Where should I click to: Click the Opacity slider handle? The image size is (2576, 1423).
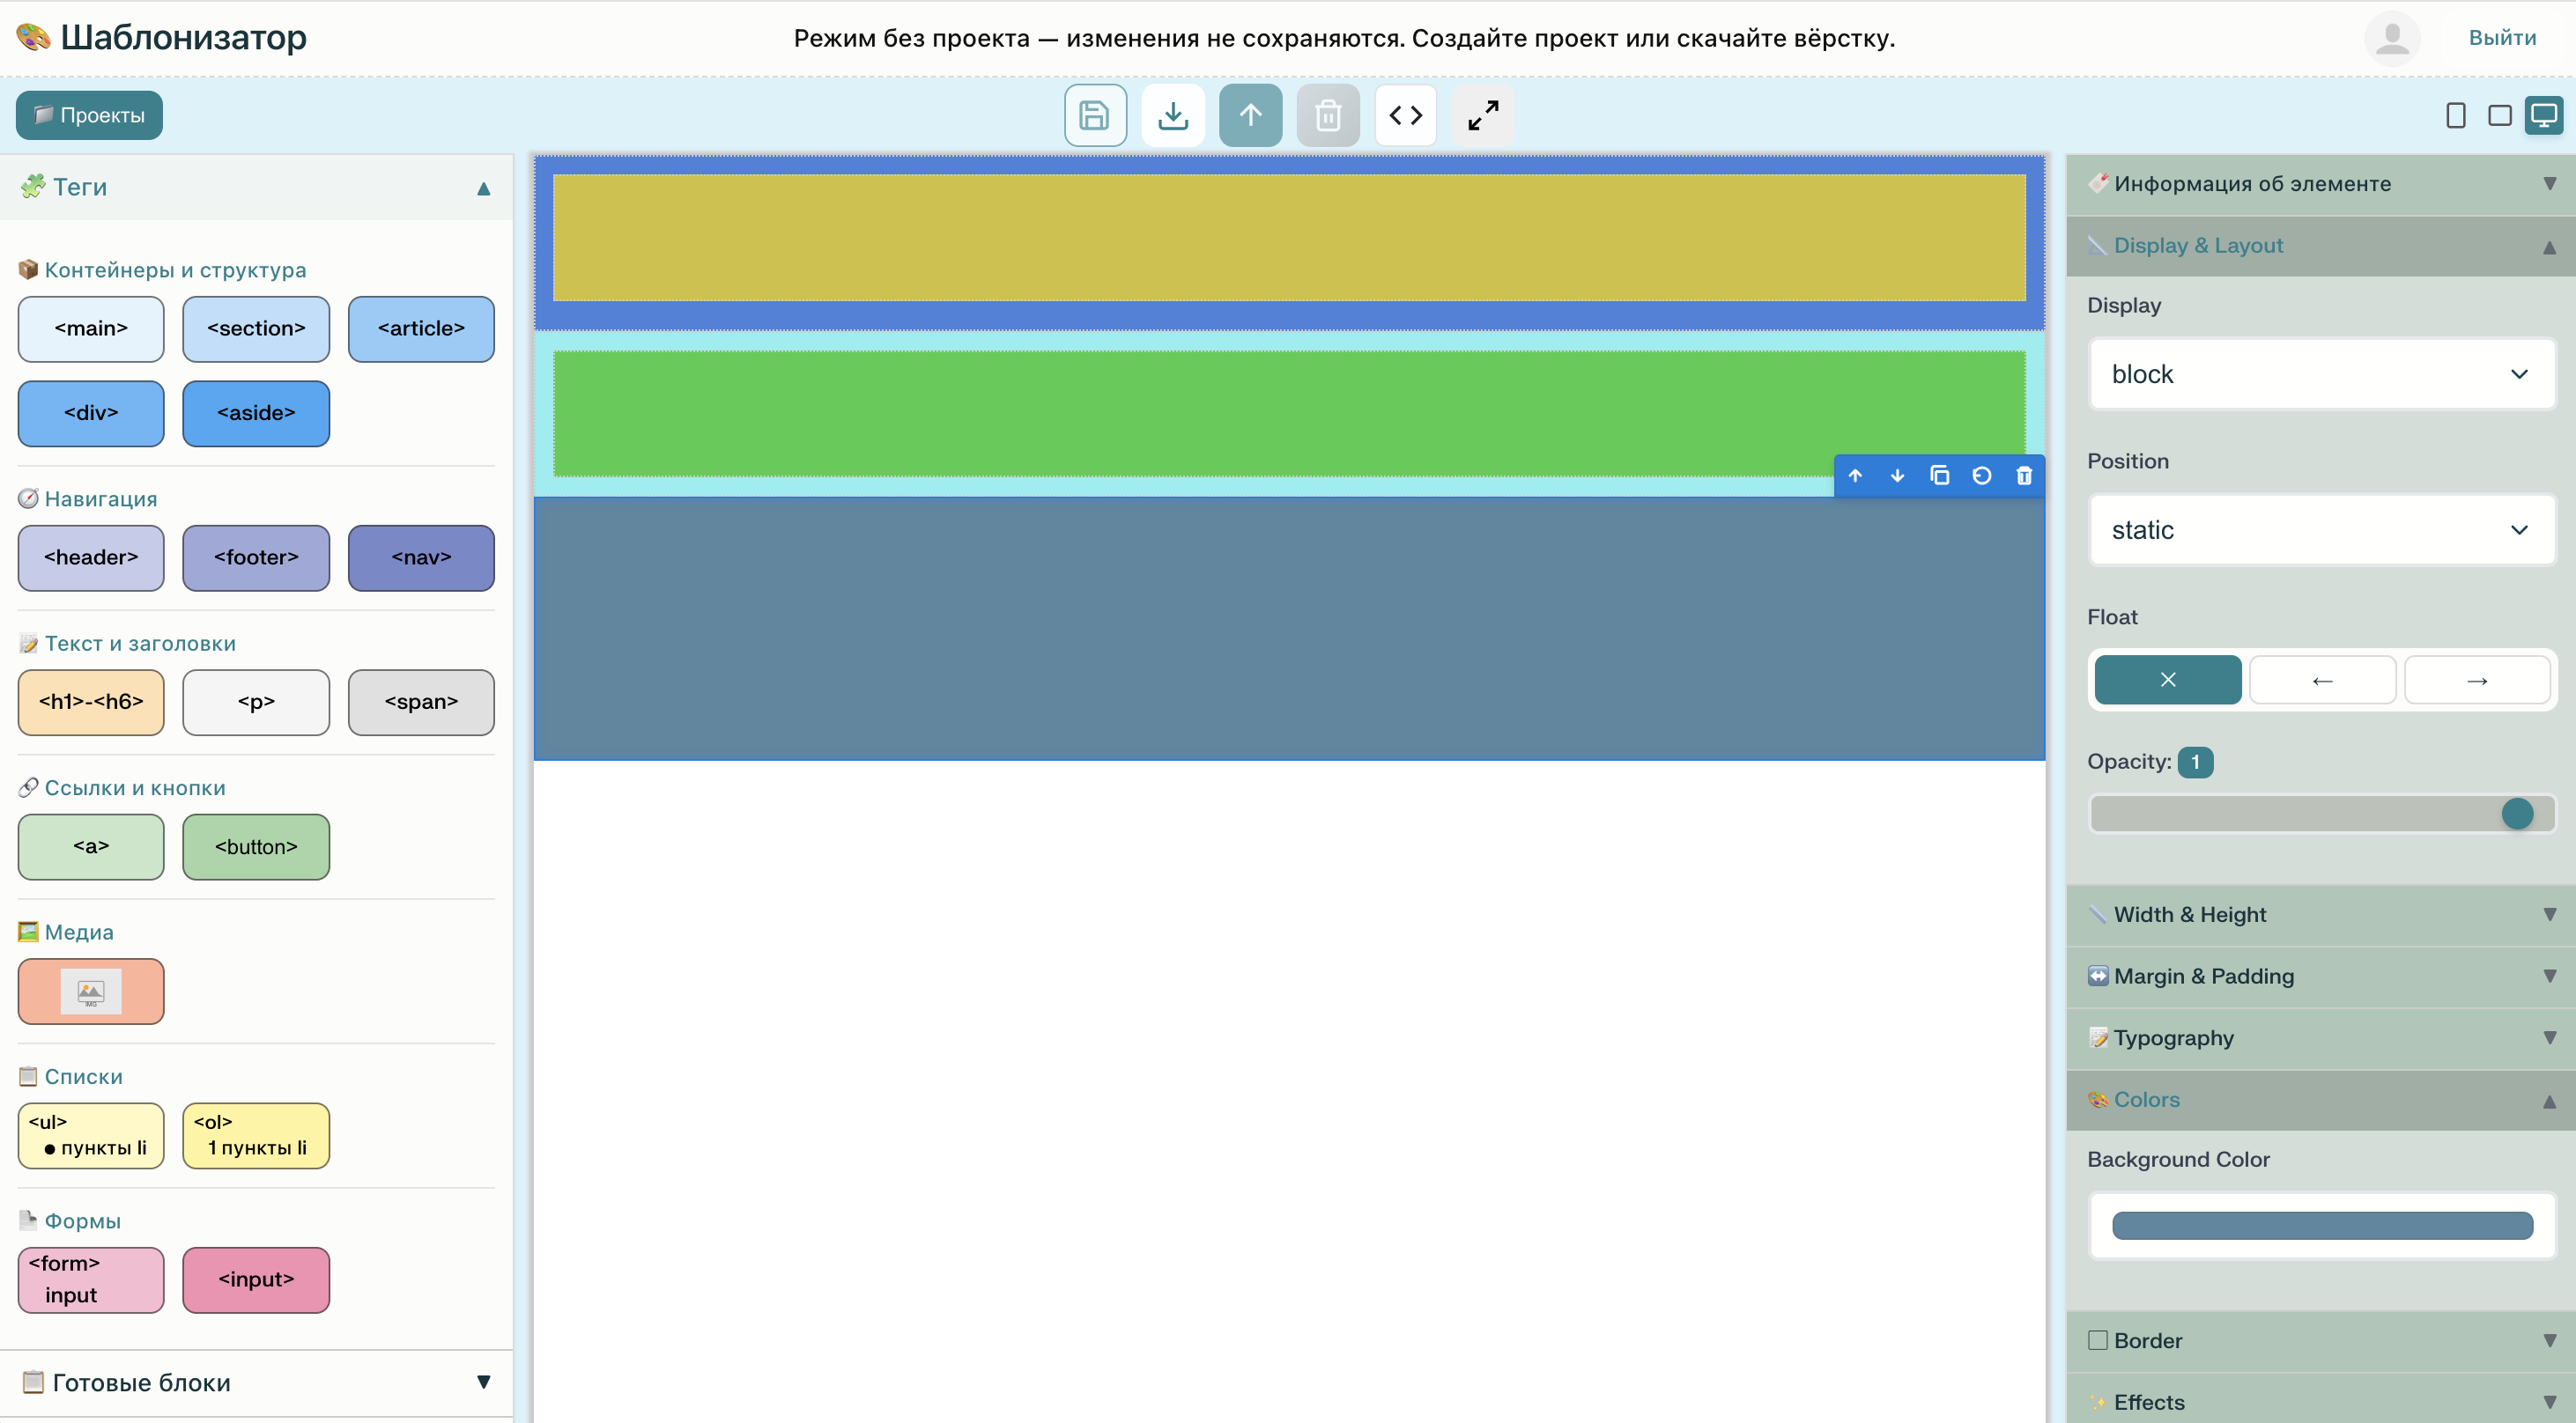[x=2517, y=814]
